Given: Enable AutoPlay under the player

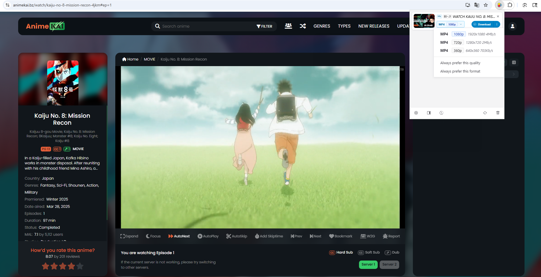Looking at the screenshot, I should [x=208, y=236].
